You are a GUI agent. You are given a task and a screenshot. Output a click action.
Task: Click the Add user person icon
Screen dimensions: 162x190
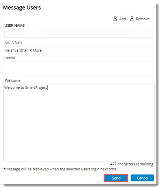coord(115,19)
